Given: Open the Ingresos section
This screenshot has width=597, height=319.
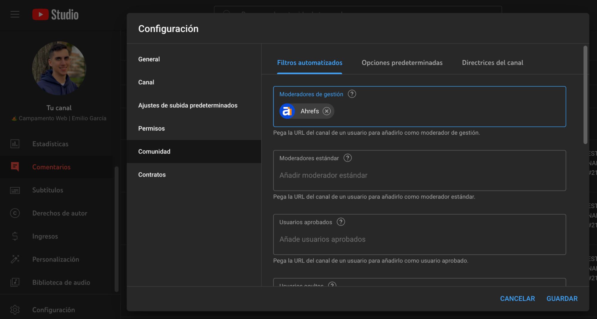Looking at the screenshot, I should [x=45, y=236].
